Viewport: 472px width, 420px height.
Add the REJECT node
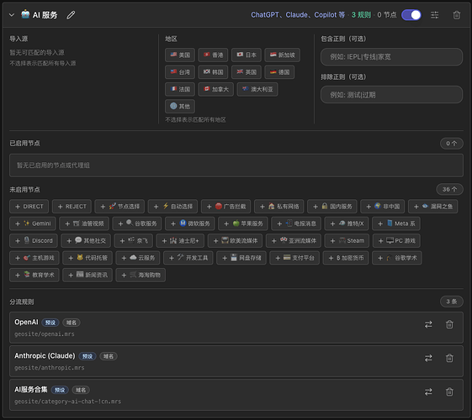pyautogui.click(x=72, y=207)
